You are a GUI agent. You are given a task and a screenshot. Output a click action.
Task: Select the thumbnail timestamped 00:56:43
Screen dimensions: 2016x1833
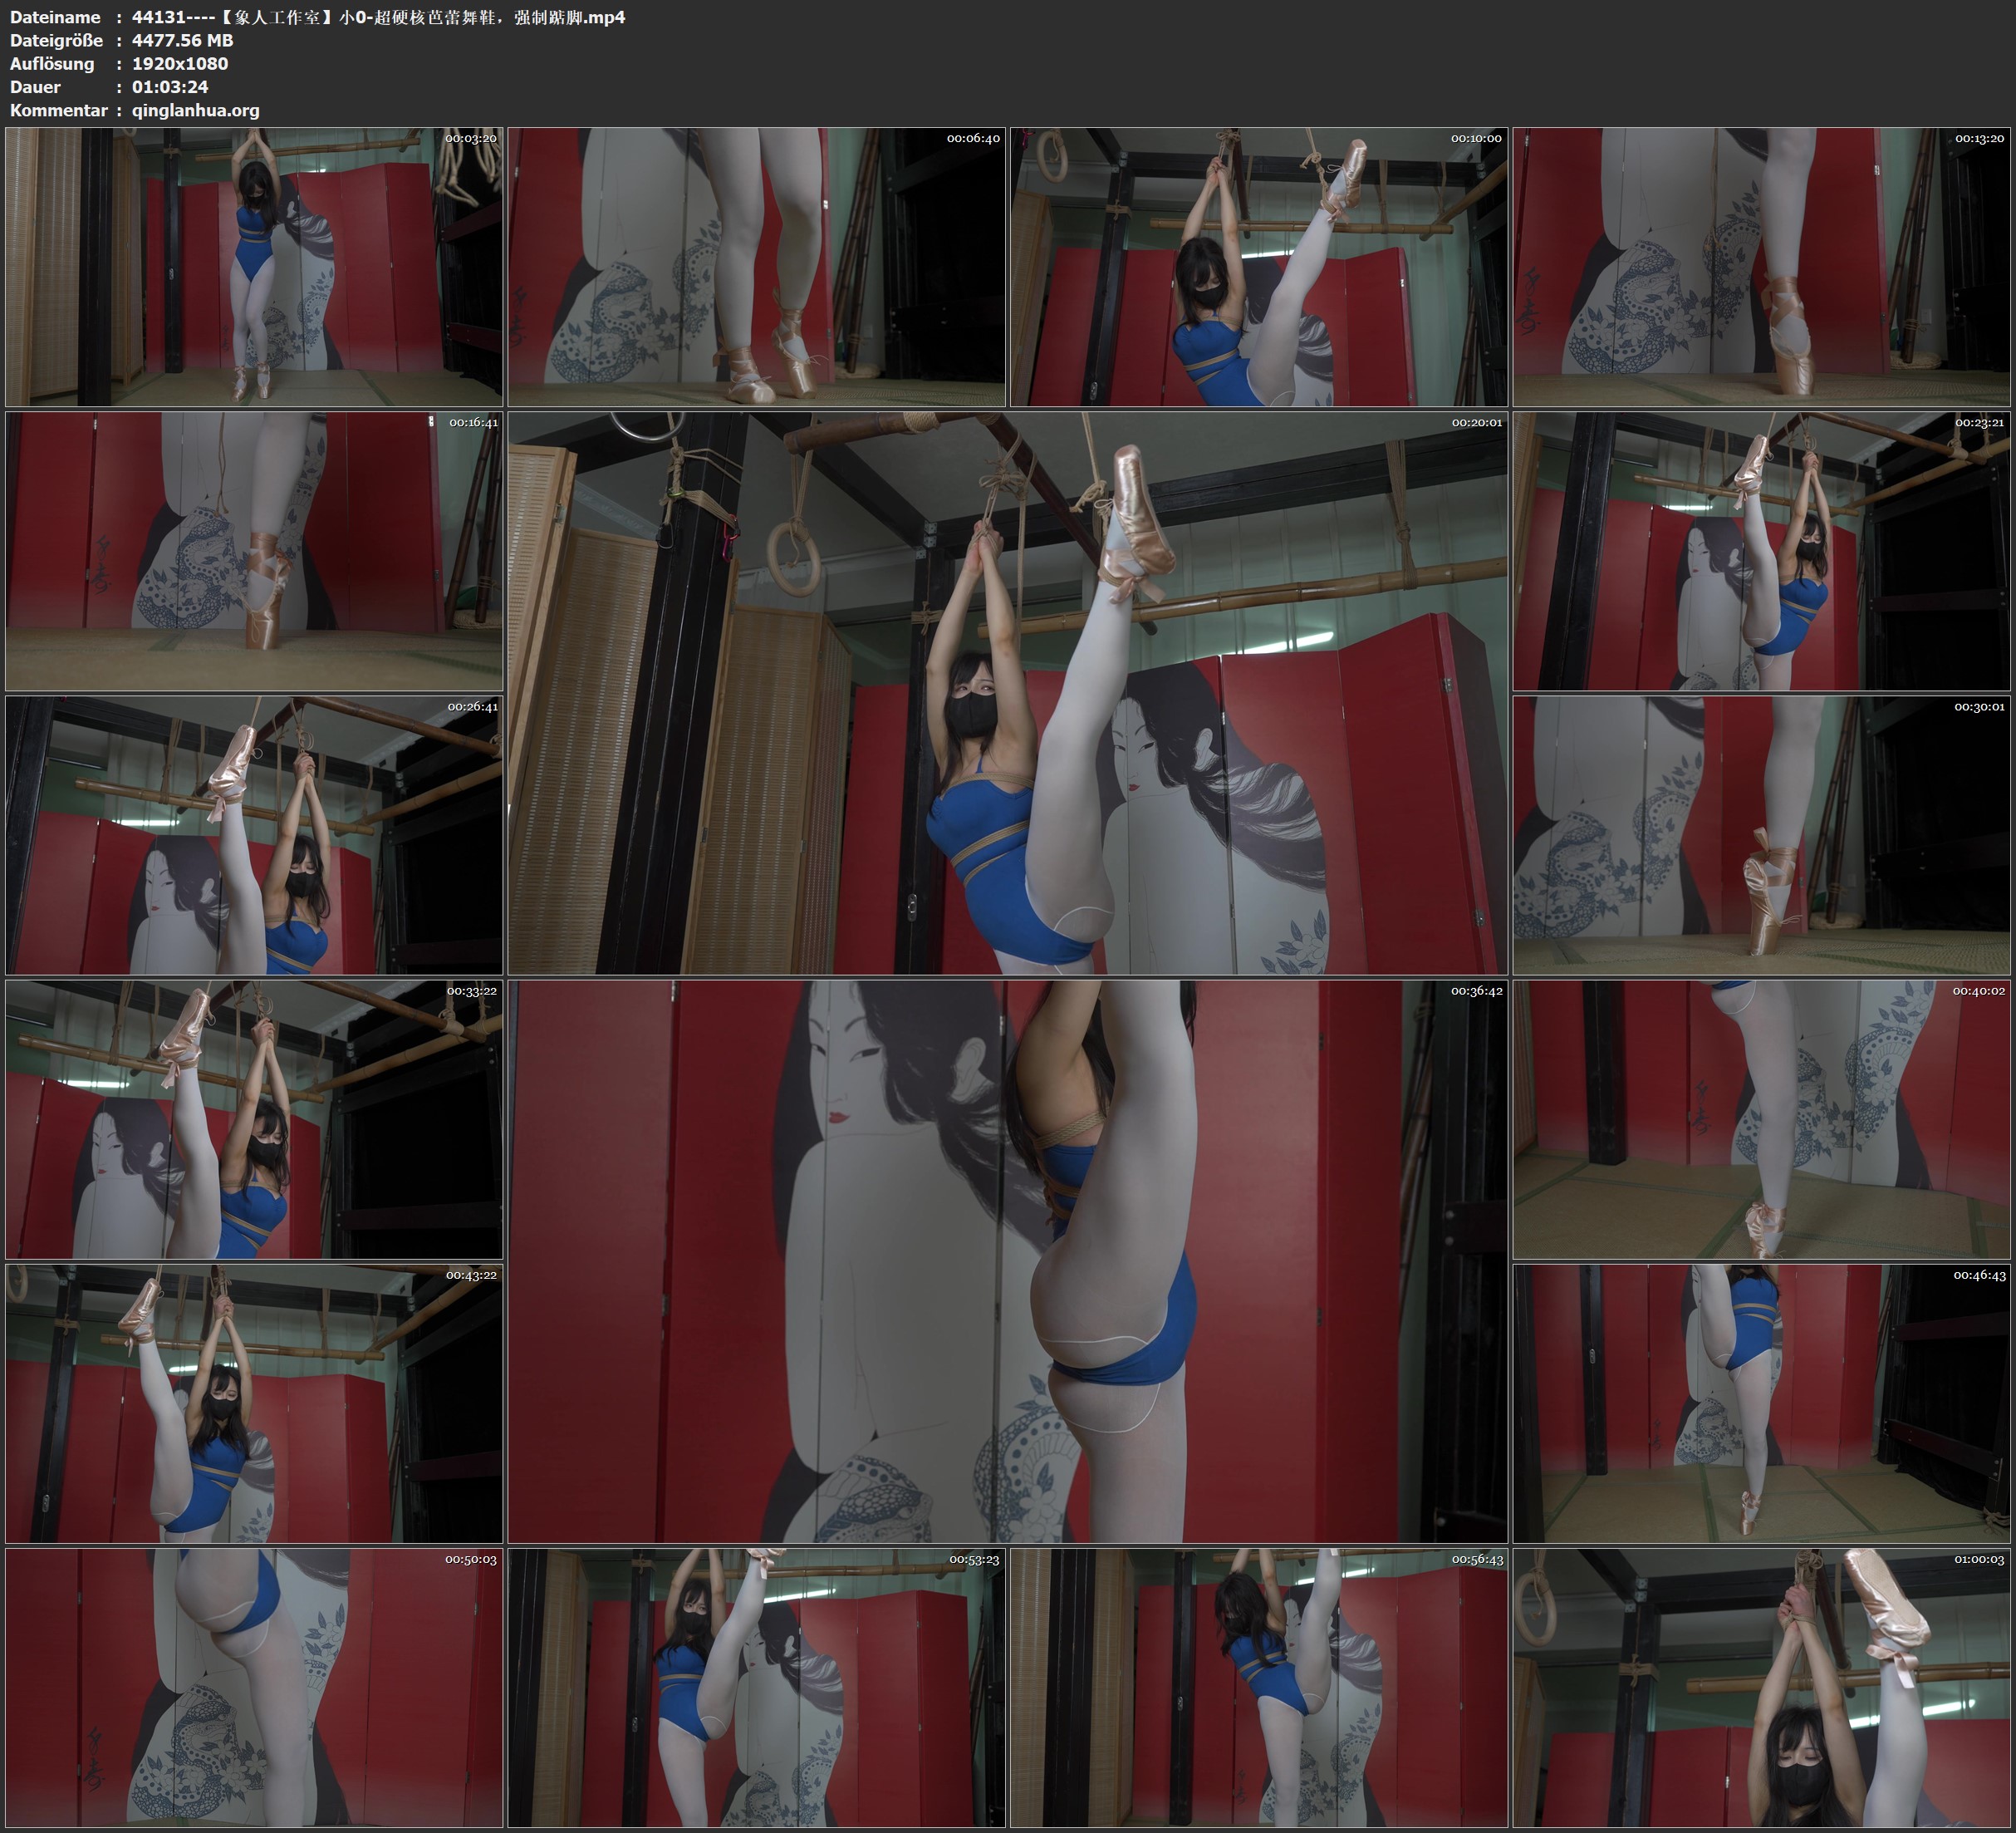pos(1258,1687)
